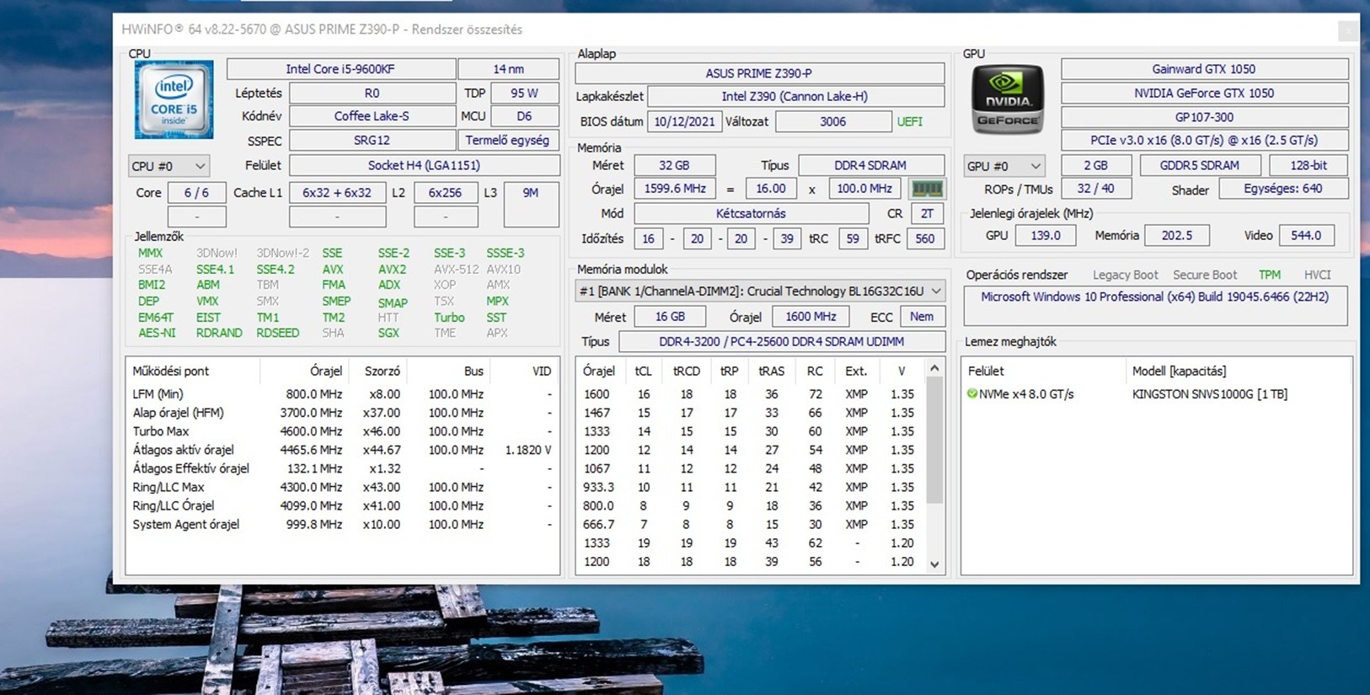1370x695 pixels.
Task: Click the Működési pont column header
Action: pyautogui.click(x=171, y=371)
